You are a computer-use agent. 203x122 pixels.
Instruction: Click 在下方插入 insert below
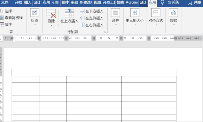[92, 11]
